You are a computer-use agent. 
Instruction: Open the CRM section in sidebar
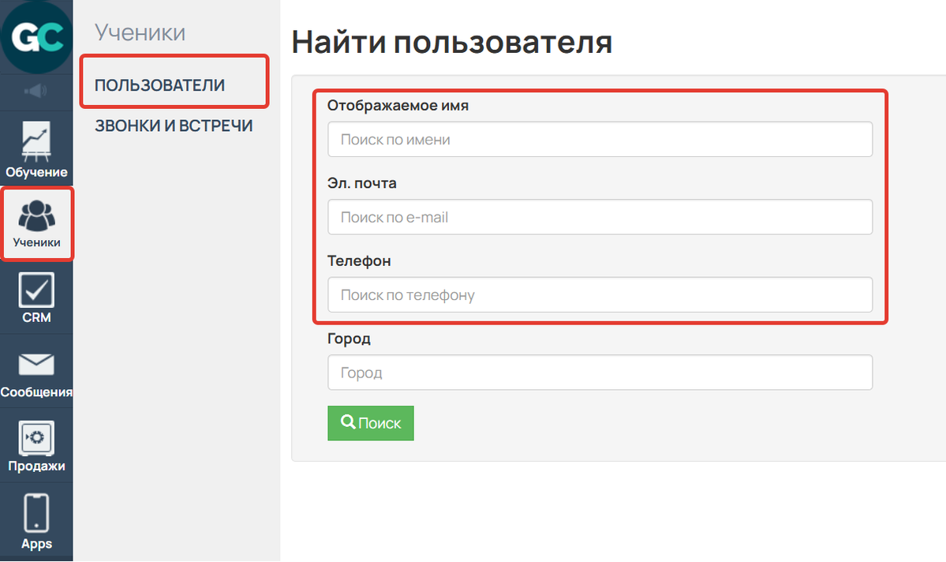click(36, 298)
